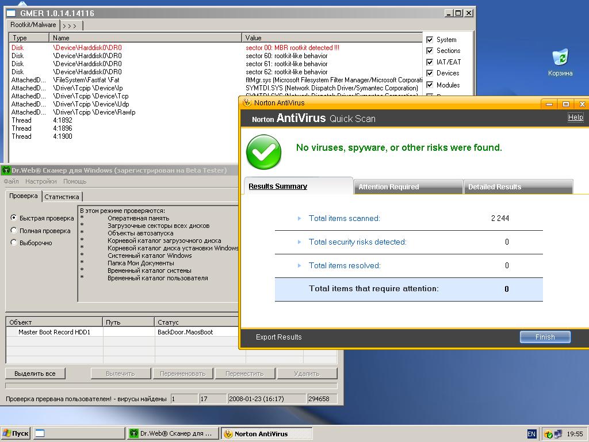Screen dimensions: 589x442
Task: Toggle the Modules checkbox in GMER
Action: tap(430, 85)
